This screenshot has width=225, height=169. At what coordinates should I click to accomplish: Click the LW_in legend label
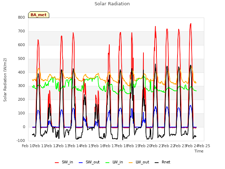pos(118,162)
